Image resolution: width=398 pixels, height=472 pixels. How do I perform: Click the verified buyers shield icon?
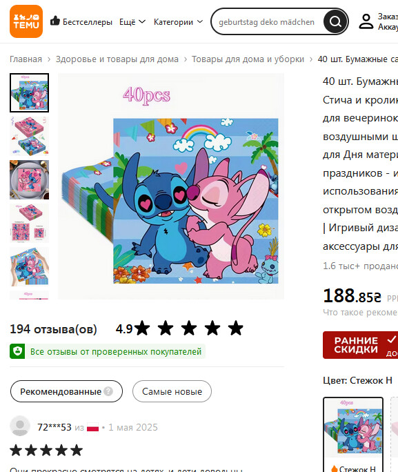click(x=17, y=351)
